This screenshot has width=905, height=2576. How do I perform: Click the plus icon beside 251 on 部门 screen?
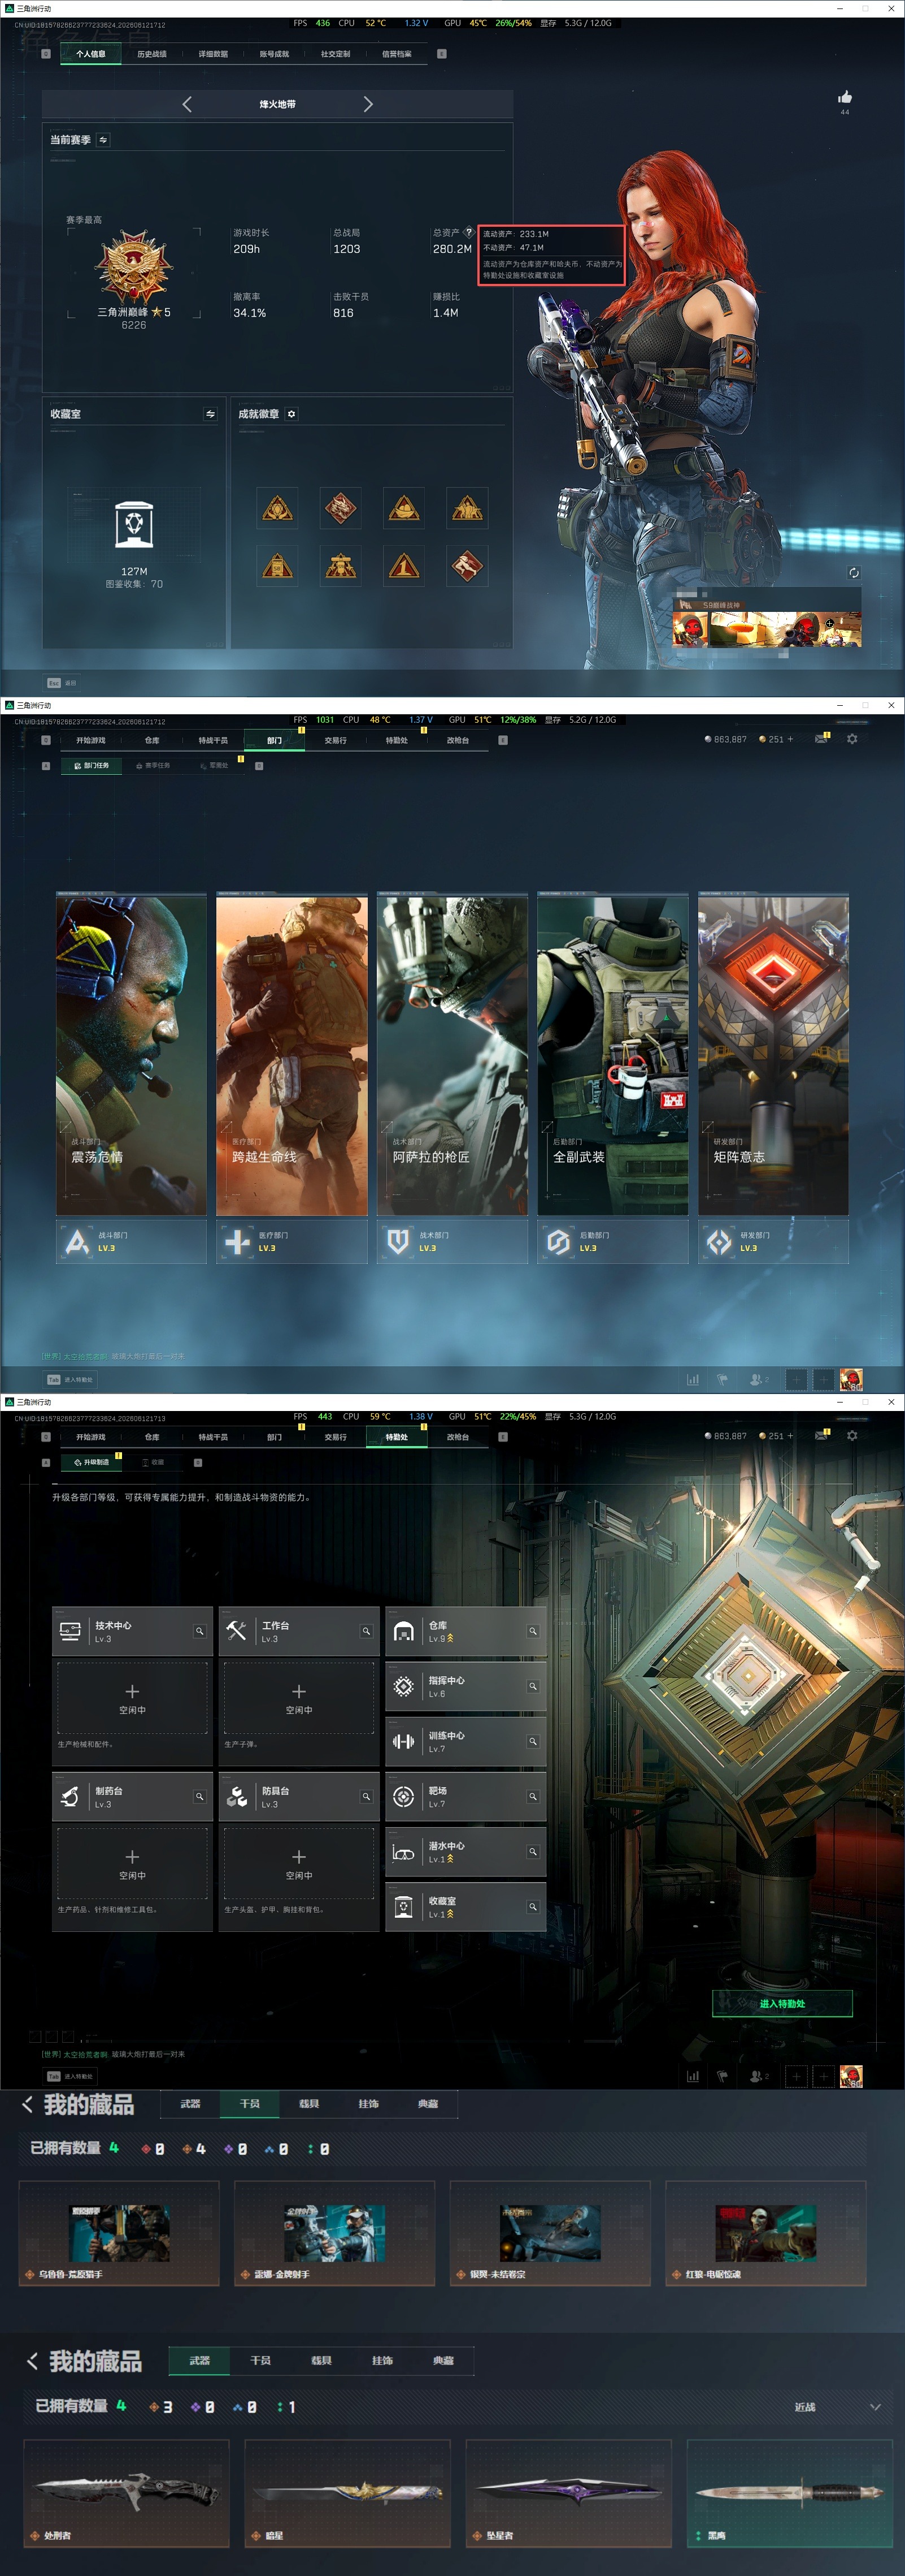point(790,739)
